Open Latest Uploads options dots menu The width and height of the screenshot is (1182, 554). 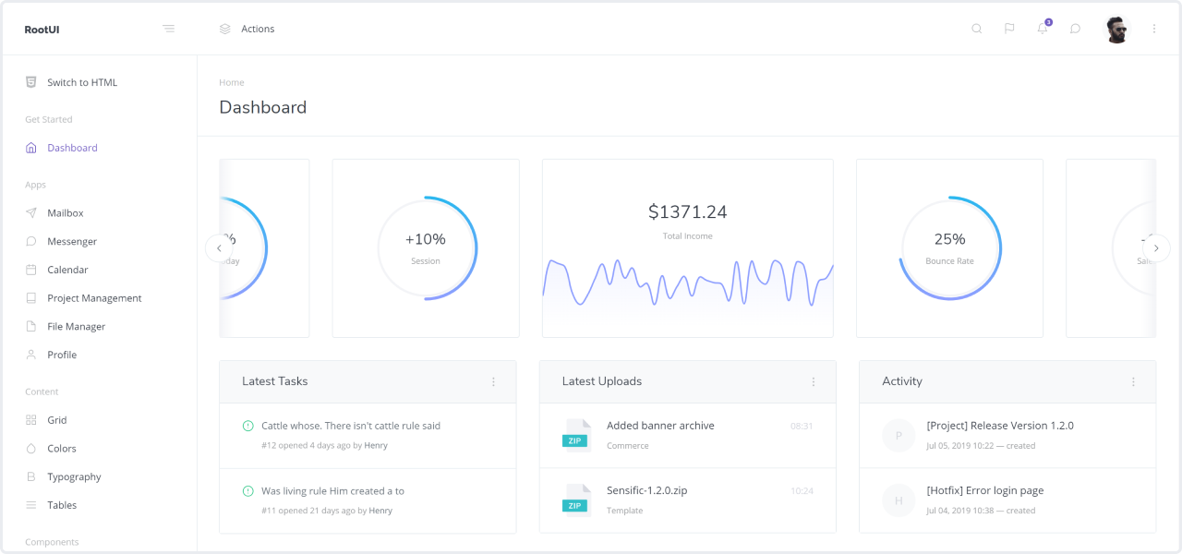[814, 381]
